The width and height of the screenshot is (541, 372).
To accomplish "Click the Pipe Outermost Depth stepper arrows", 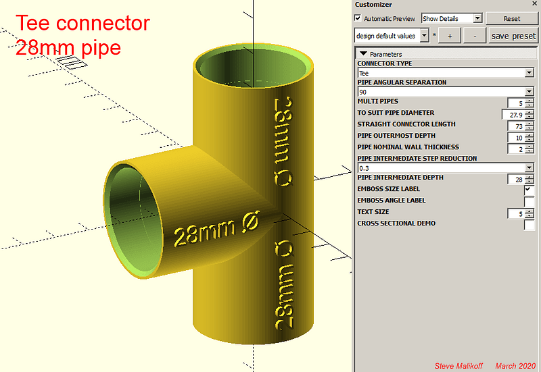I will [x=530, y=138].
